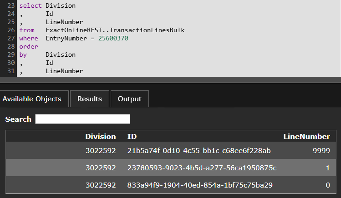The image size is (341, 198).
Task: Click the LineNumber value 9999
Action: (x=321, y=150)
